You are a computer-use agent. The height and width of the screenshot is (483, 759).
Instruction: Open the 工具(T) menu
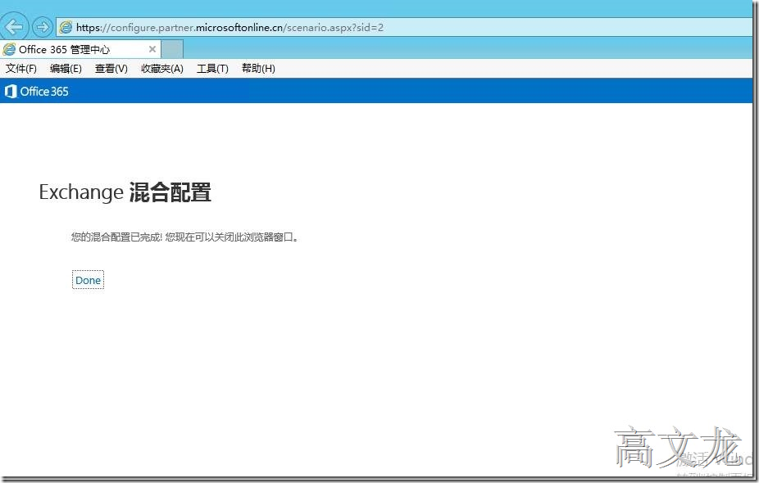212,69
